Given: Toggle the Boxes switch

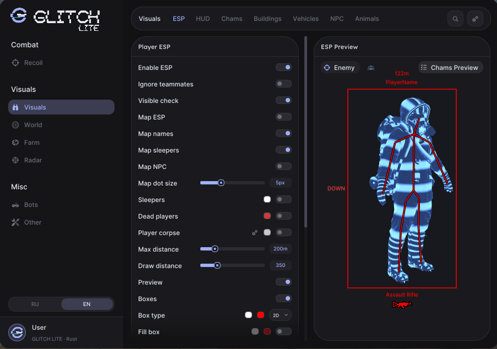Looking at the screenshot, I should click(x=283, y=298).
